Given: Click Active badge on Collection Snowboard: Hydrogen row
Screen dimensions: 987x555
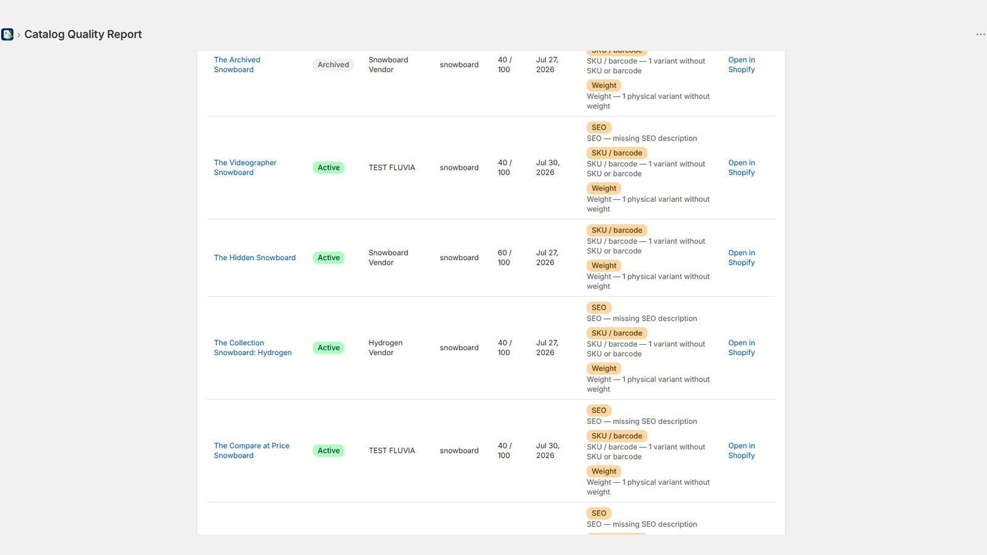Looking at the screenshot, I should tap(329, 348).
